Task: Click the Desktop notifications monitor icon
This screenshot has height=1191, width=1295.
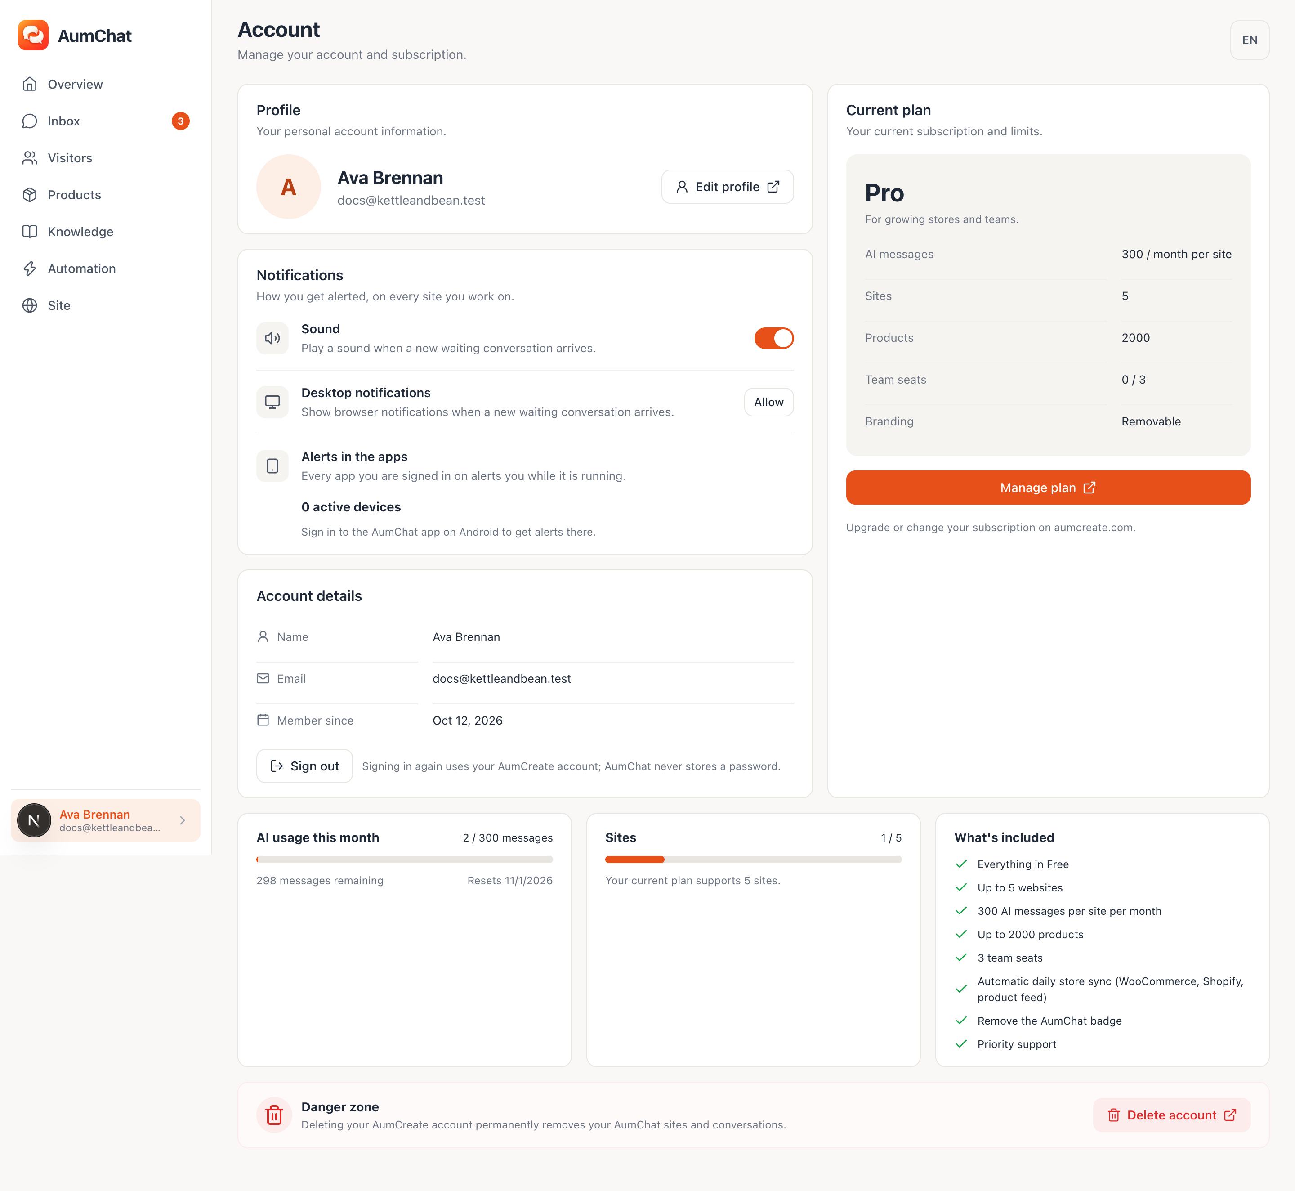Action: click(272, 402)
